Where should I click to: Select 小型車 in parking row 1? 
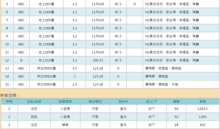[x=65, y=109]
